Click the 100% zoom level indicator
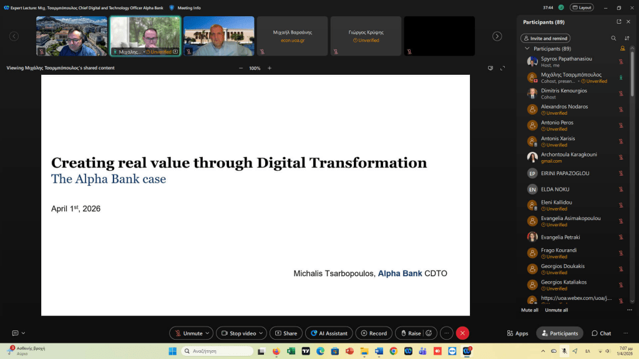This screenshot has height=359, width=639. pos(255,68)
